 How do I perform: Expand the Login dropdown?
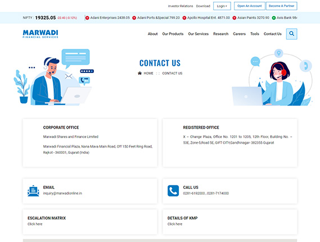pyautogui.click(x=222, y=6)
